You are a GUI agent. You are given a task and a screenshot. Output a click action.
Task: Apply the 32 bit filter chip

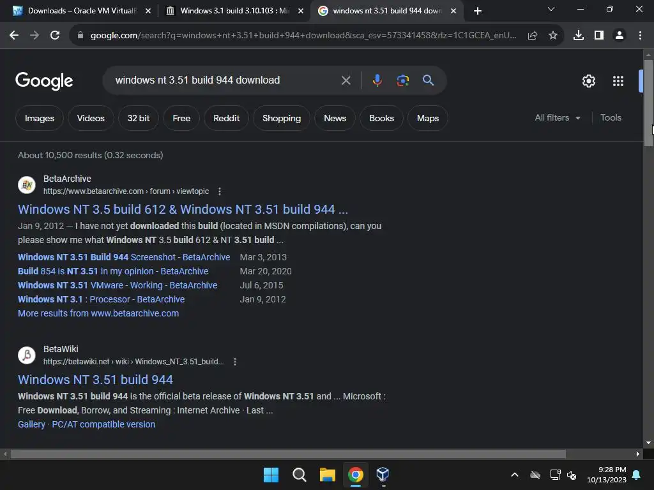[x=139, y=118]
